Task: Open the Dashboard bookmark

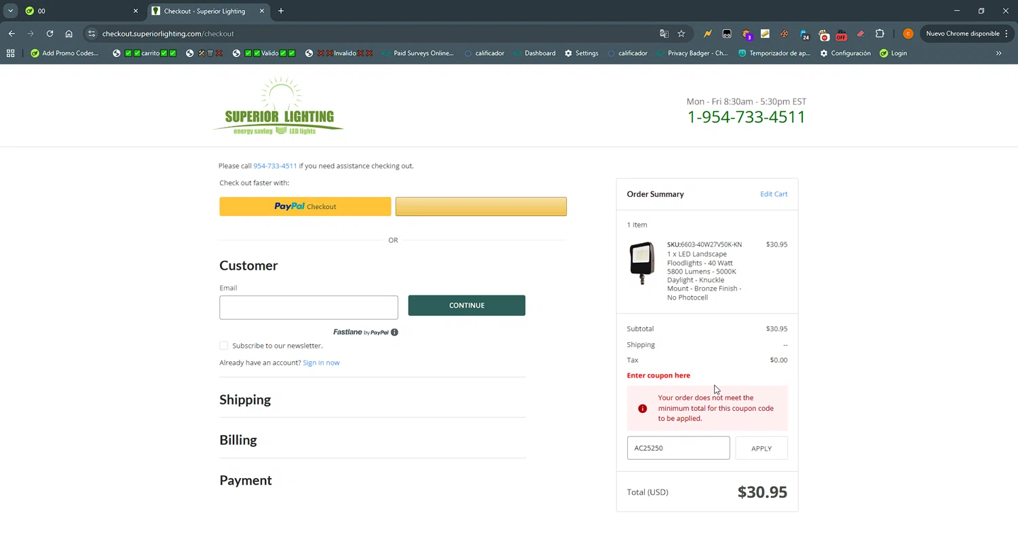Action: [534, 53]
